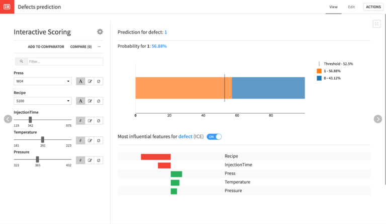This screenshot has width=386, height=224.
Task: Click the Pressure ignore (∅) icon
Action: (x=99, y=160)
